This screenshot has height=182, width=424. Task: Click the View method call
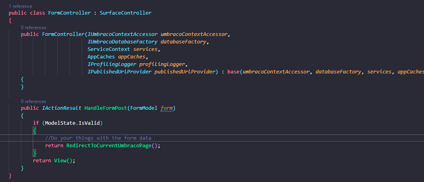tap(60, 161)
